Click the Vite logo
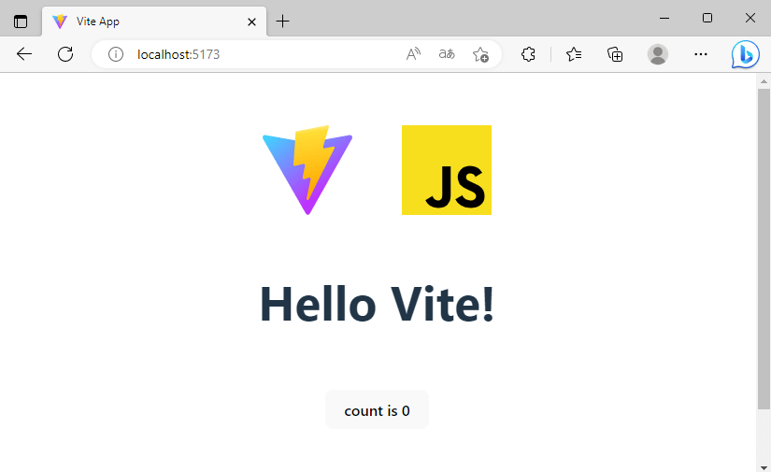 [x=307, y=170]
